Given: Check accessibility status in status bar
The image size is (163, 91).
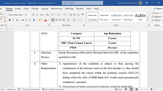Looking at the screenshot, I should coord(53,89).
